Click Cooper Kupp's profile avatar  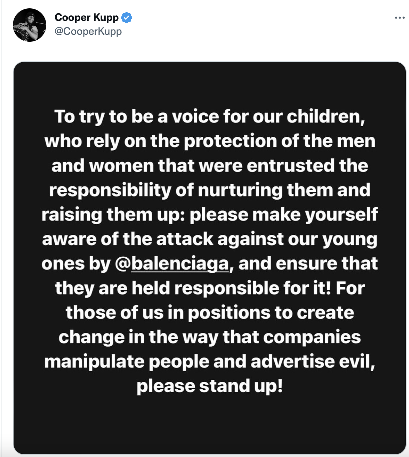coord(30,25)
